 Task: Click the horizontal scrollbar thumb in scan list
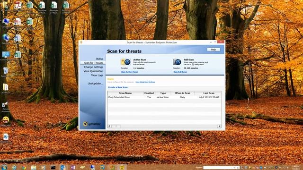[116, 126]
